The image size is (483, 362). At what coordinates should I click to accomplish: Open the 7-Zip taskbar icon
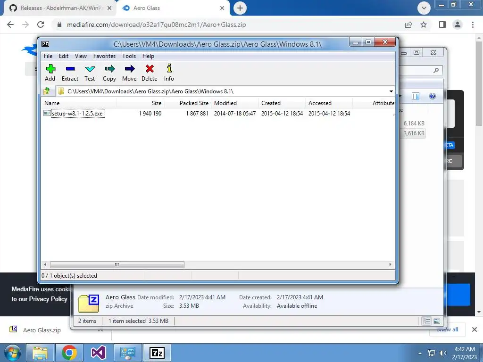[x=157, y=353]
